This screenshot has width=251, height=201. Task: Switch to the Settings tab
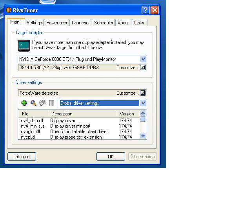[34, 23]
